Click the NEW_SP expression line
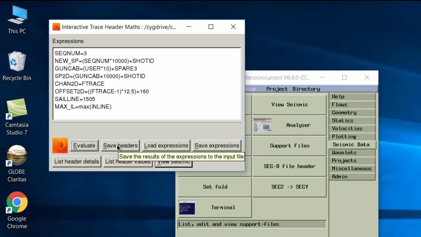The width and height of the screenshot is (421, 237). click(x=104, y=61)
